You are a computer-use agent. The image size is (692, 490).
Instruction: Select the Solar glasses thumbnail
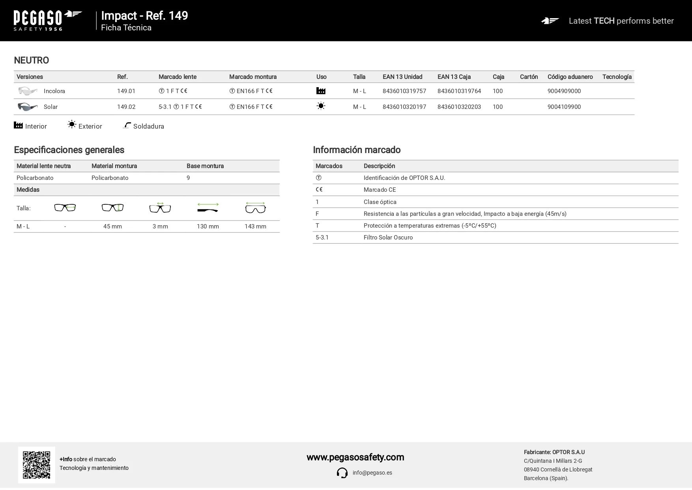click(28, 107)
